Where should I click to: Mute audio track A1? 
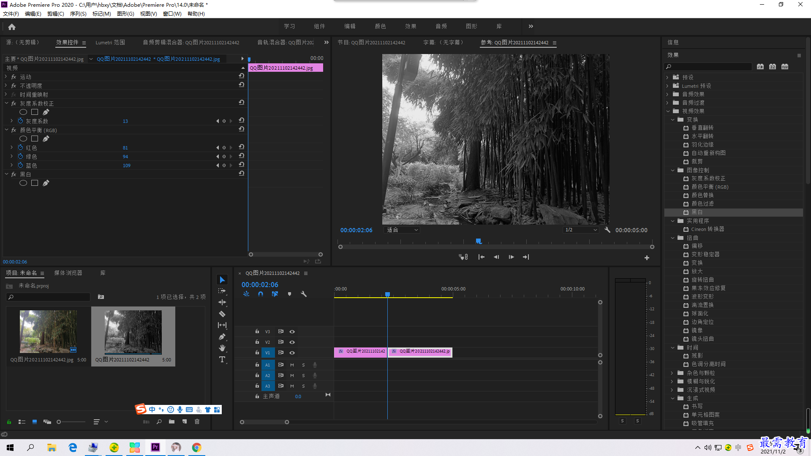coord(292,365)
